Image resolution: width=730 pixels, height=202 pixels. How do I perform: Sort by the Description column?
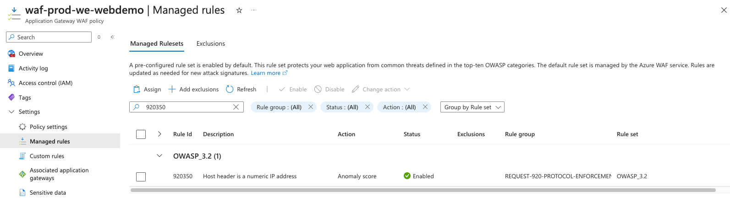(x=218, y=134)
